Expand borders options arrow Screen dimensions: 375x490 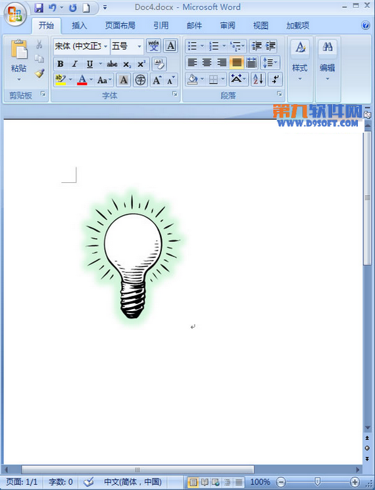pyautogui.click(x=223, y=80)
